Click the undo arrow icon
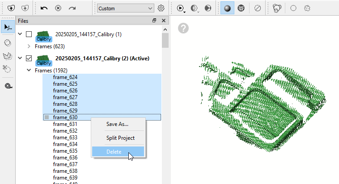 pos(44,8)
